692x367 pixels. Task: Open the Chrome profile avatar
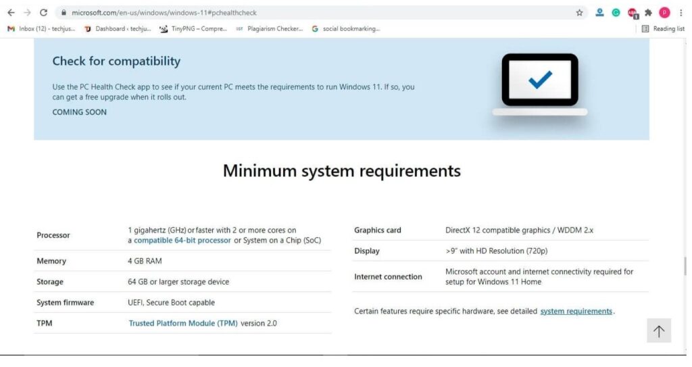(x=664, y=12)
